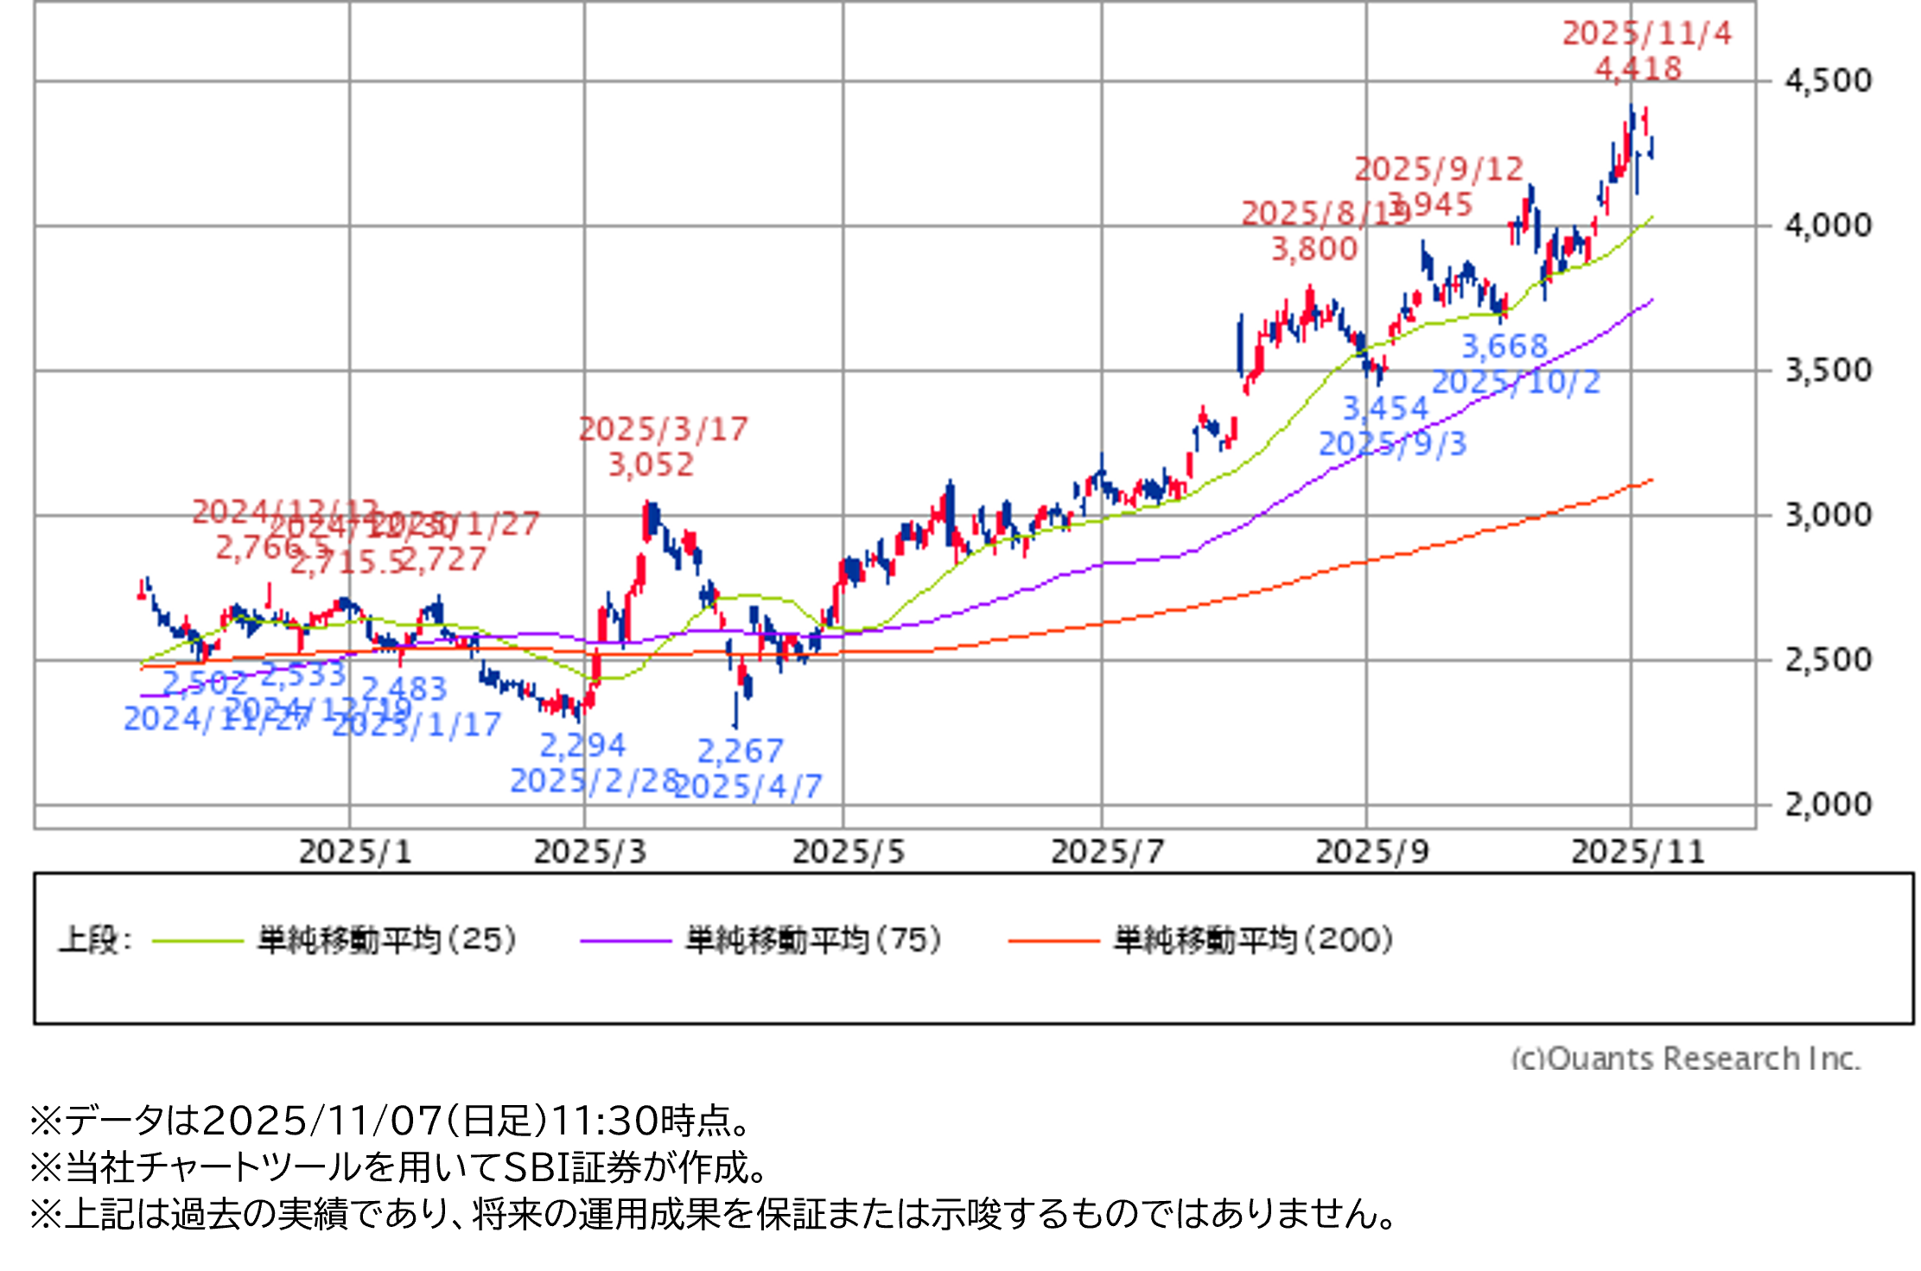Click the Quants Research Inc. copyright text
The image size is (1921, 1271).
point(1684,1058)
